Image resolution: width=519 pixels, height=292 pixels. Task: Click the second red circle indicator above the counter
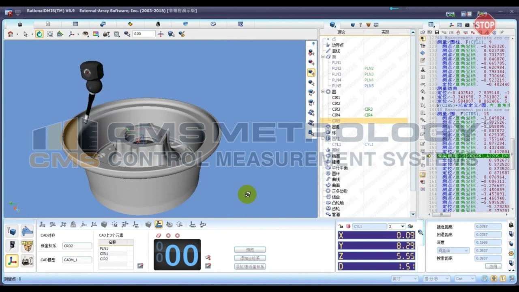[x=177, y=235]
